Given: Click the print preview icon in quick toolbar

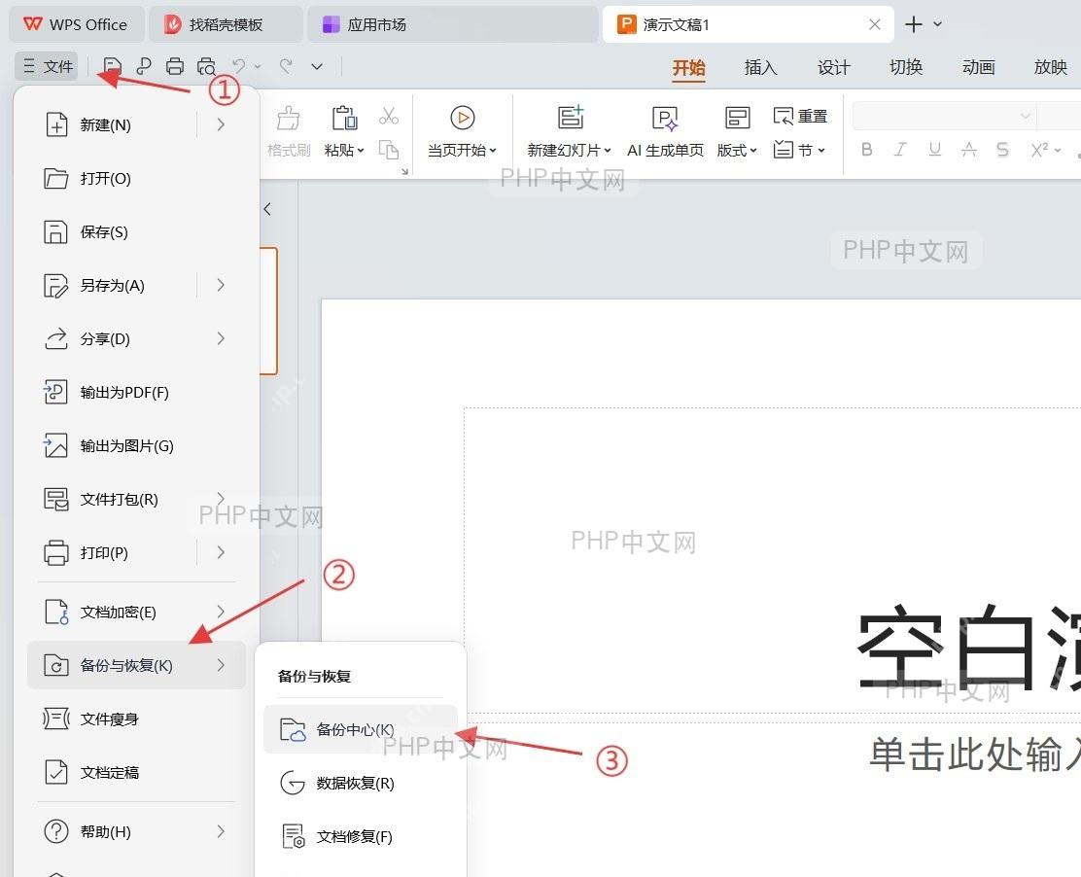Looking at the screenshot, I should [206, 66].
